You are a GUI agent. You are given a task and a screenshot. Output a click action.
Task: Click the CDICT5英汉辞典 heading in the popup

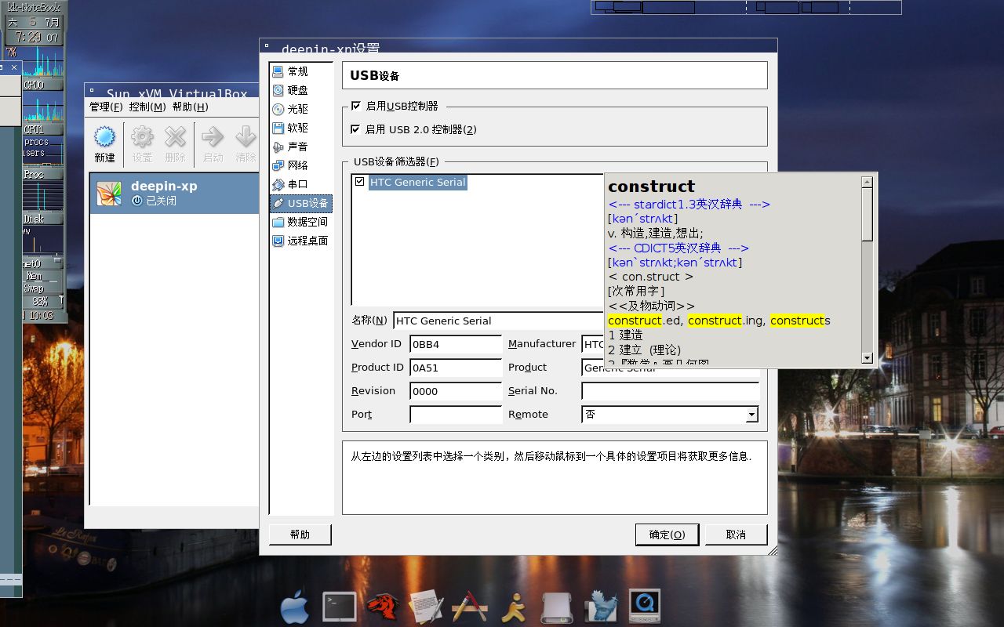[x=678, y=248]
